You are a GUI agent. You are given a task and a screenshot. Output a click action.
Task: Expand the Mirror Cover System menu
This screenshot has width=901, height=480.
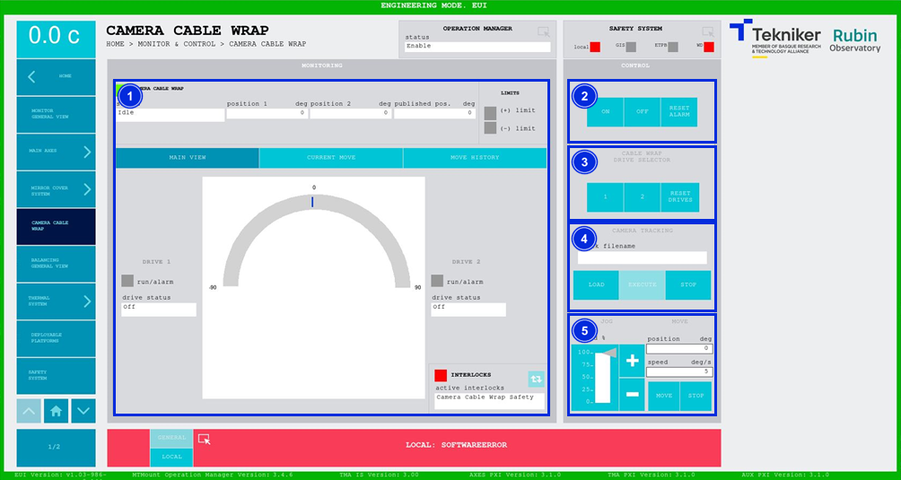(x=56, y=189)
